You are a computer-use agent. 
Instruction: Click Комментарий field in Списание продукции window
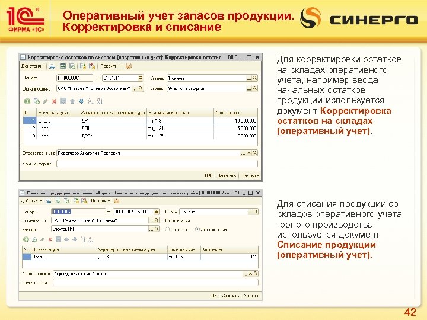[155, 283]
